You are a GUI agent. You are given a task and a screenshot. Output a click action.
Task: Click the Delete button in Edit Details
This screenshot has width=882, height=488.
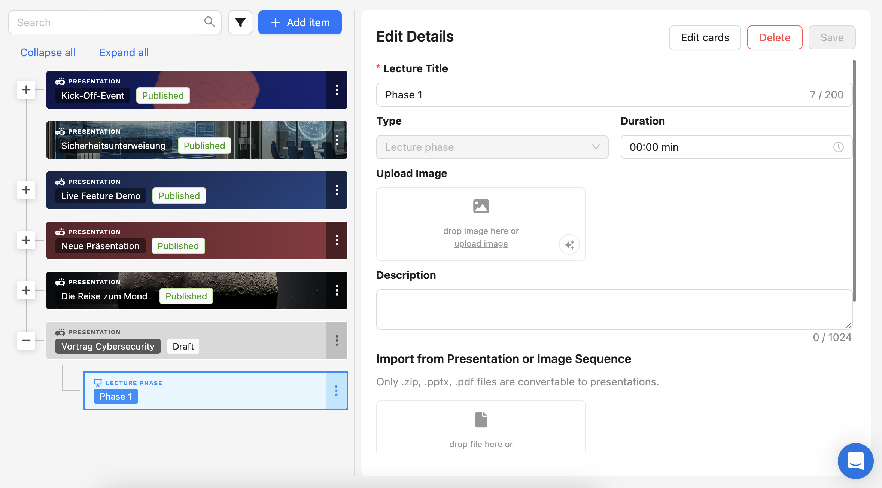[775, 37]
